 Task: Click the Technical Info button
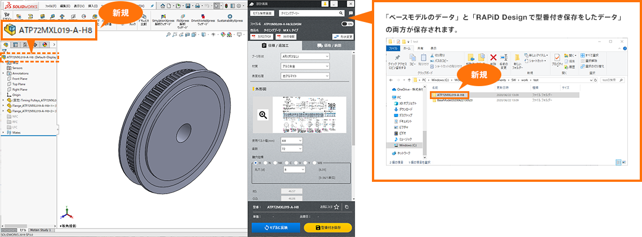286,37
